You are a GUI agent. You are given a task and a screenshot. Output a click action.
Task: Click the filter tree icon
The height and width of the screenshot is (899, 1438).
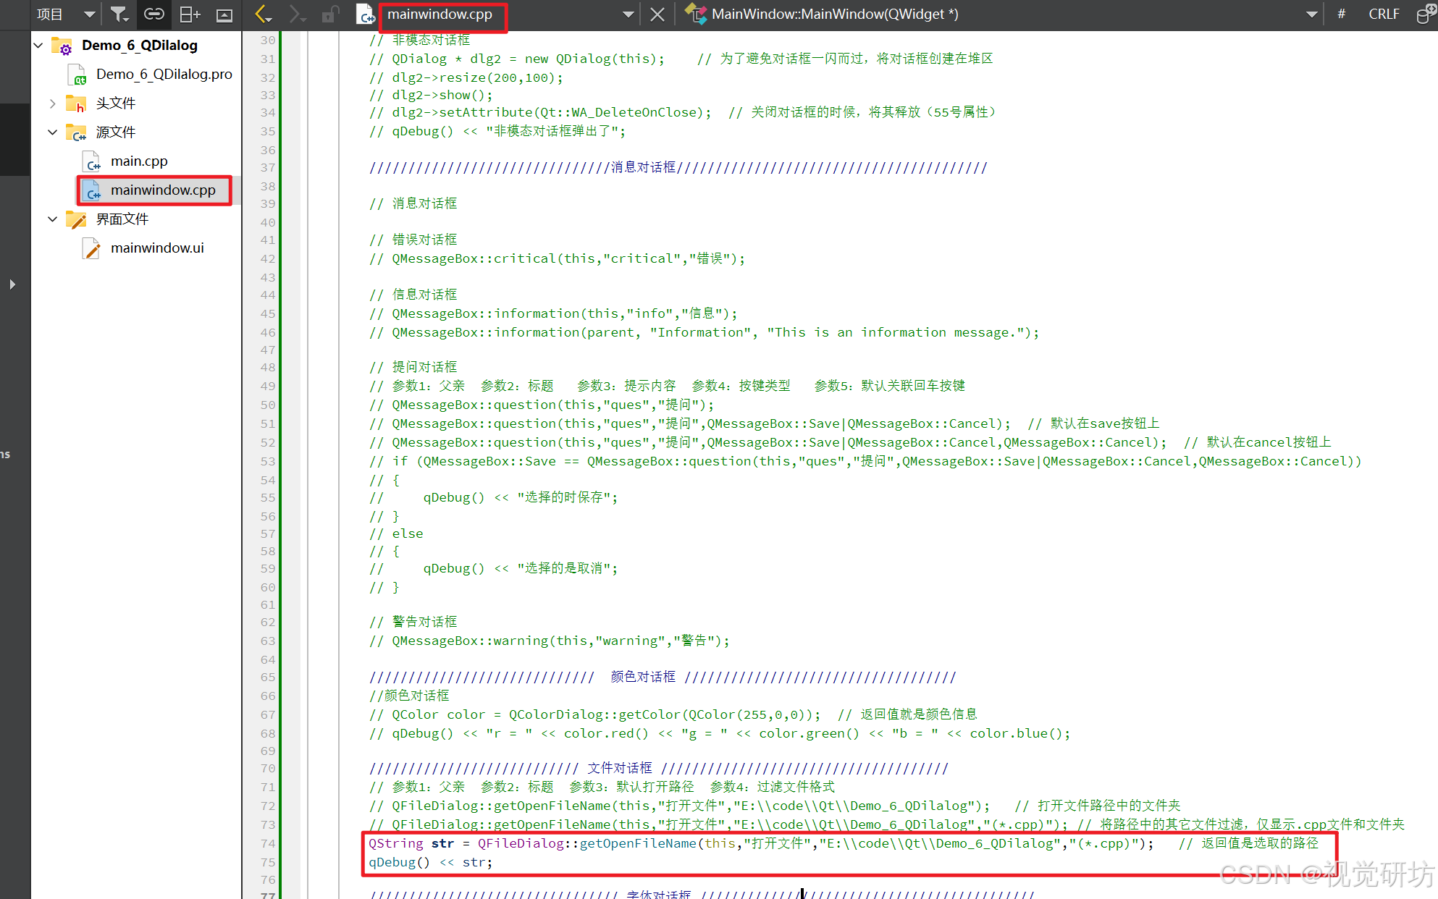coord(118,14)
